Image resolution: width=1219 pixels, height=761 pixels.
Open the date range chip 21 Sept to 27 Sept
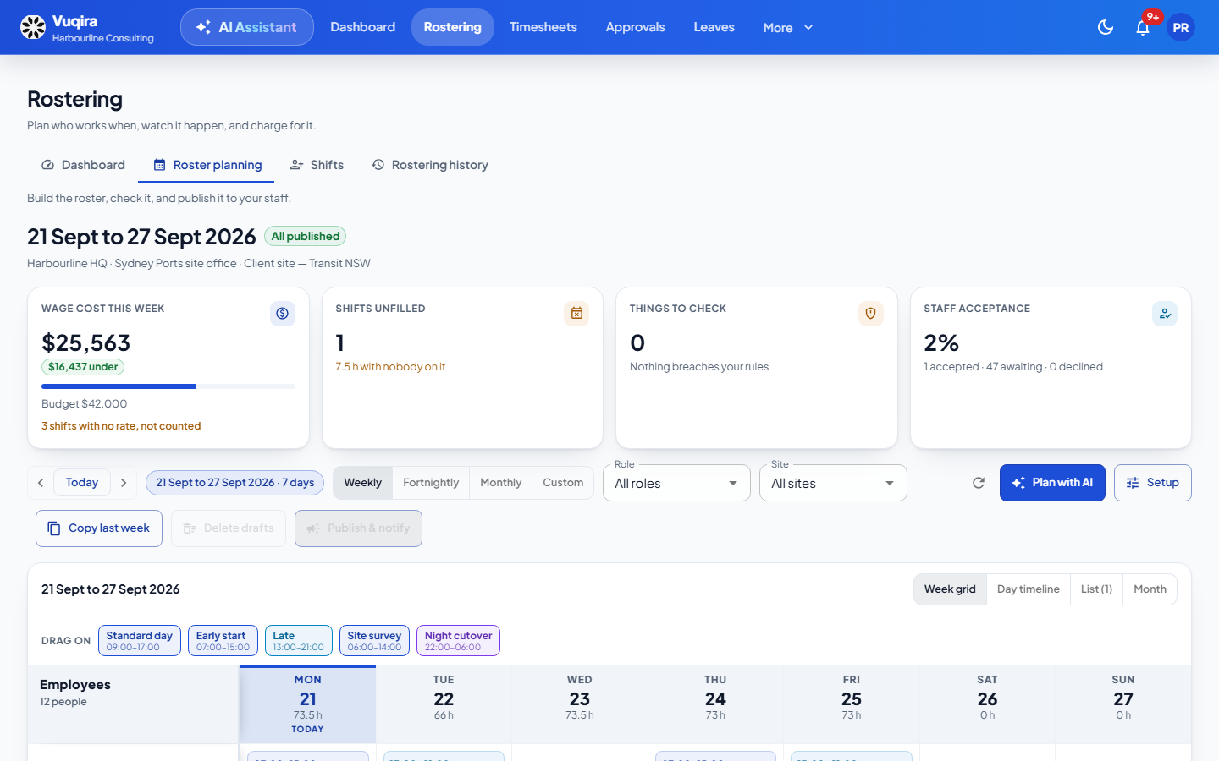[x=234, y=483]
